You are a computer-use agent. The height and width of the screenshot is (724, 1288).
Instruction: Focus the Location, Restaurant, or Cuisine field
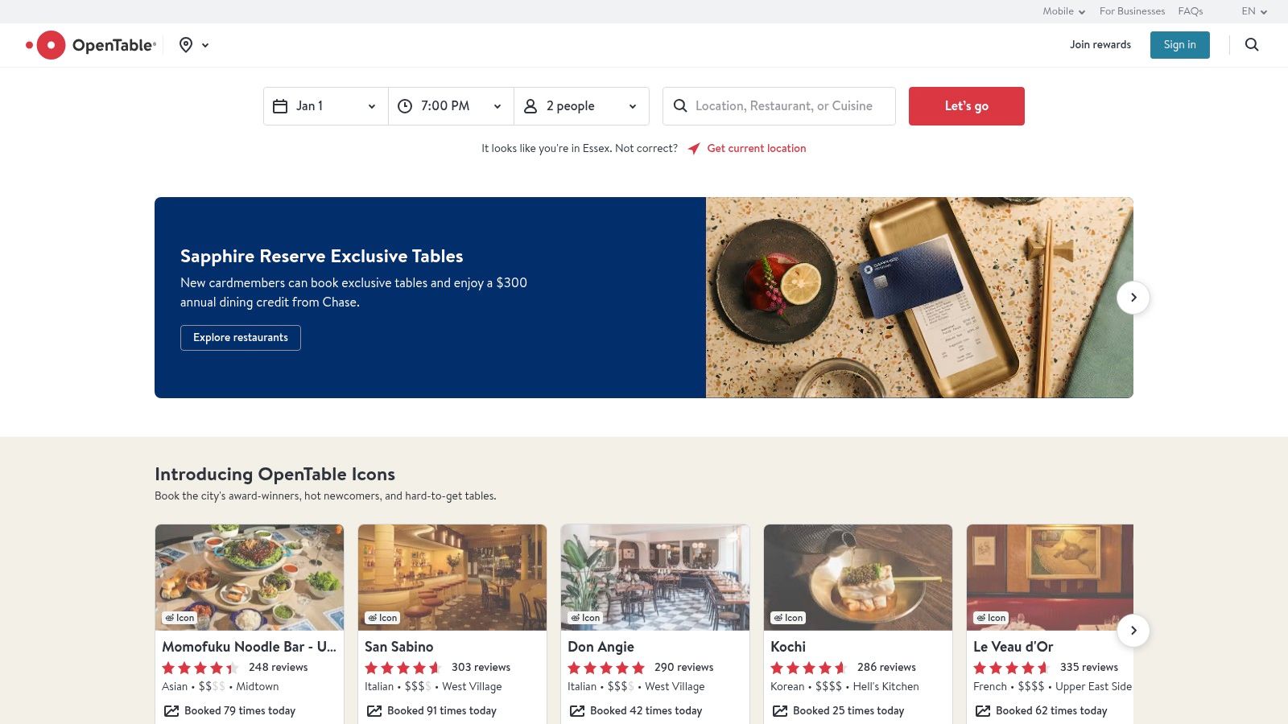tap(779, 106)
